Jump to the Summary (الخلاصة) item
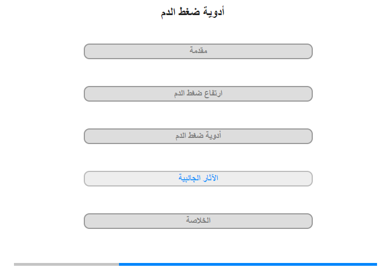391x268 pixels. pyautogui.click(x=198, y=221)
